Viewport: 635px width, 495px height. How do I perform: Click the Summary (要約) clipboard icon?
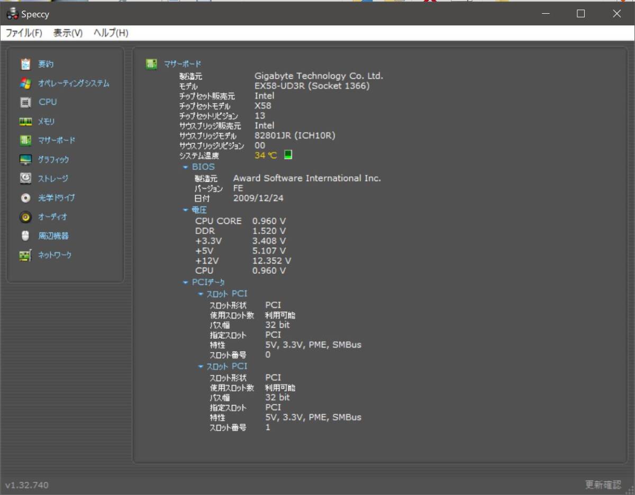tap(25, 64)
